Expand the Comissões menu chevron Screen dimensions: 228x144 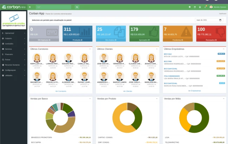pos(25,44)
